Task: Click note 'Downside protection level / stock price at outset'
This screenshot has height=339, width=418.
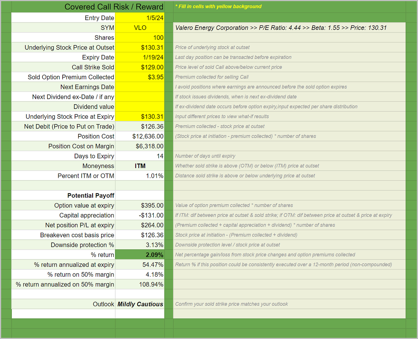Action: 227,245
